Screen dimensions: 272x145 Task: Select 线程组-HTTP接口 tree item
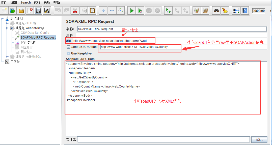28,23
